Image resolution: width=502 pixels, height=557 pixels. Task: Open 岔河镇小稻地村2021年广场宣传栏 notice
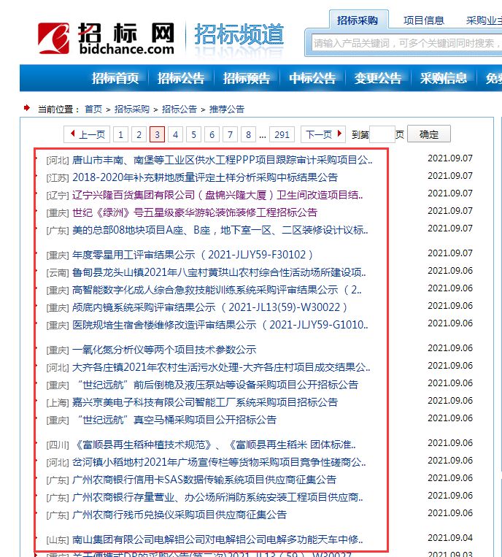[x=219, y=462]
